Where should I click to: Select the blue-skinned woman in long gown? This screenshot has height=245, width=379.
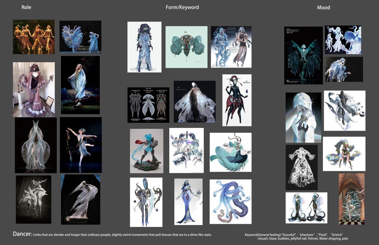coord(188,202)
